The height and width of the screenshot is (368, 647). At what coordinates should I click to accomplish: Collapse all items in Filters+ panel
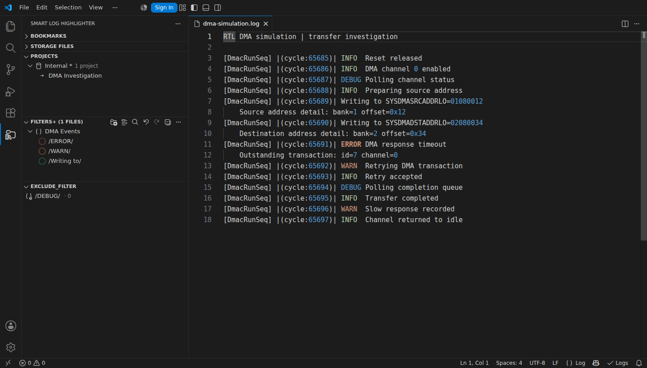(168, 122)
